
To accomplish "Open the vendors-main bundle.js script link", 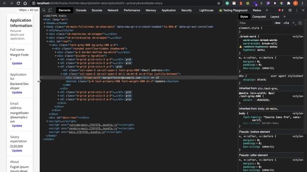I will [x=93, y=129].
